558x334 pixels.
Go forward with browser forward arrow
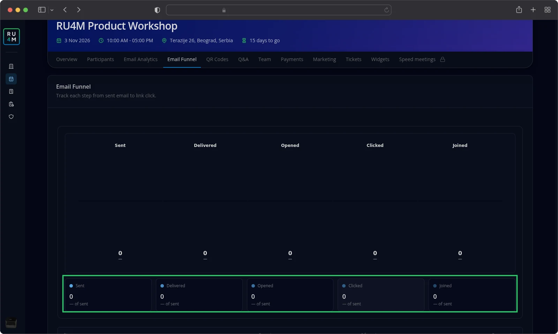click(x=79, y=10)
